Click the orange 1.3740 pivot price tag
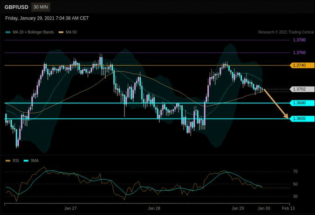The height and width of the screenshot is (215, 315). (302, 65)
